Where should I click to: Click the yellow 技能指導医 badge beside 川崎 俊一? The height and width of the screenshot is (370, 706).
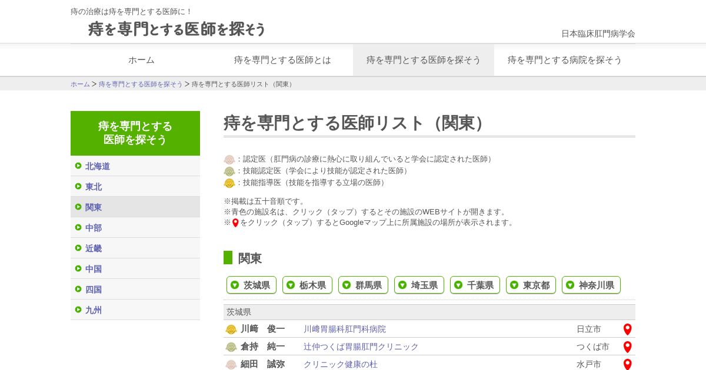pyautogui.click(x=231, y=329)
